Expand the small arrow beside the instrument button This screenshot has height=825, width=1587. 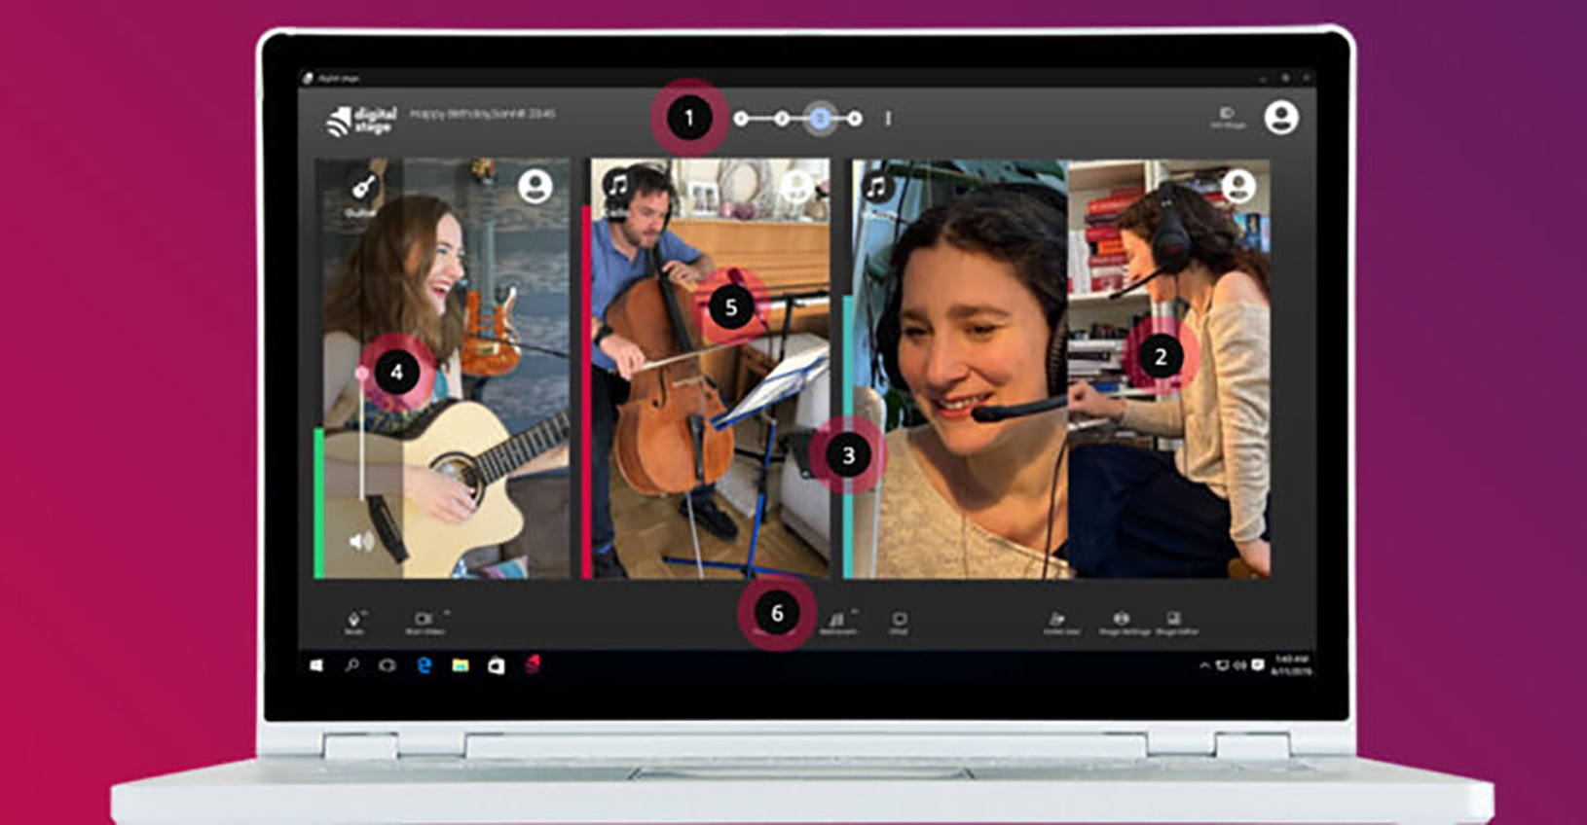pyautogui.click(x=854, y=612)
